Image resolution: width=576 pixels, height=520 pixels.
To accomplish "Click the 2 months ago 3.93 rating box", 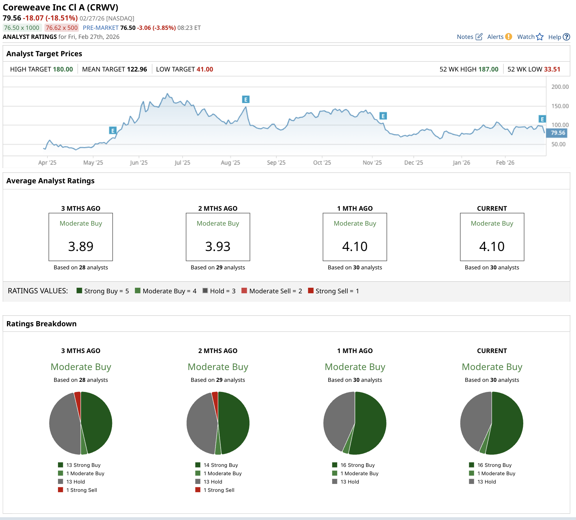I will [x=218, y=237].
